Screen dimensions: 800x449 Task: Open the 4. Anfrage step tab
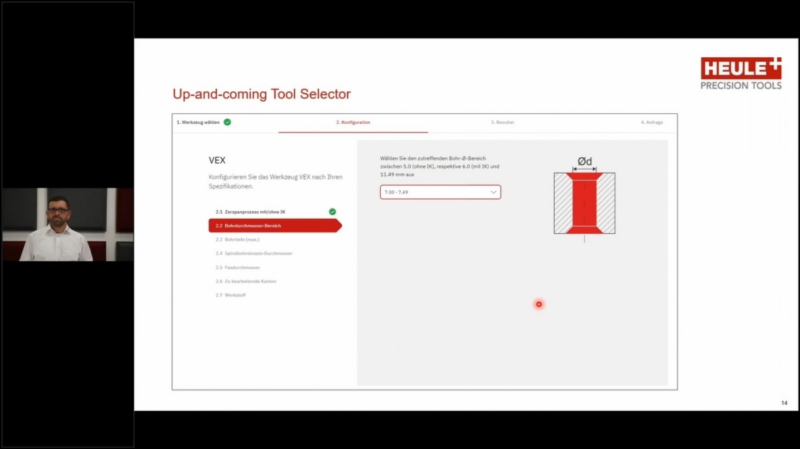click(x=652, y=123)
